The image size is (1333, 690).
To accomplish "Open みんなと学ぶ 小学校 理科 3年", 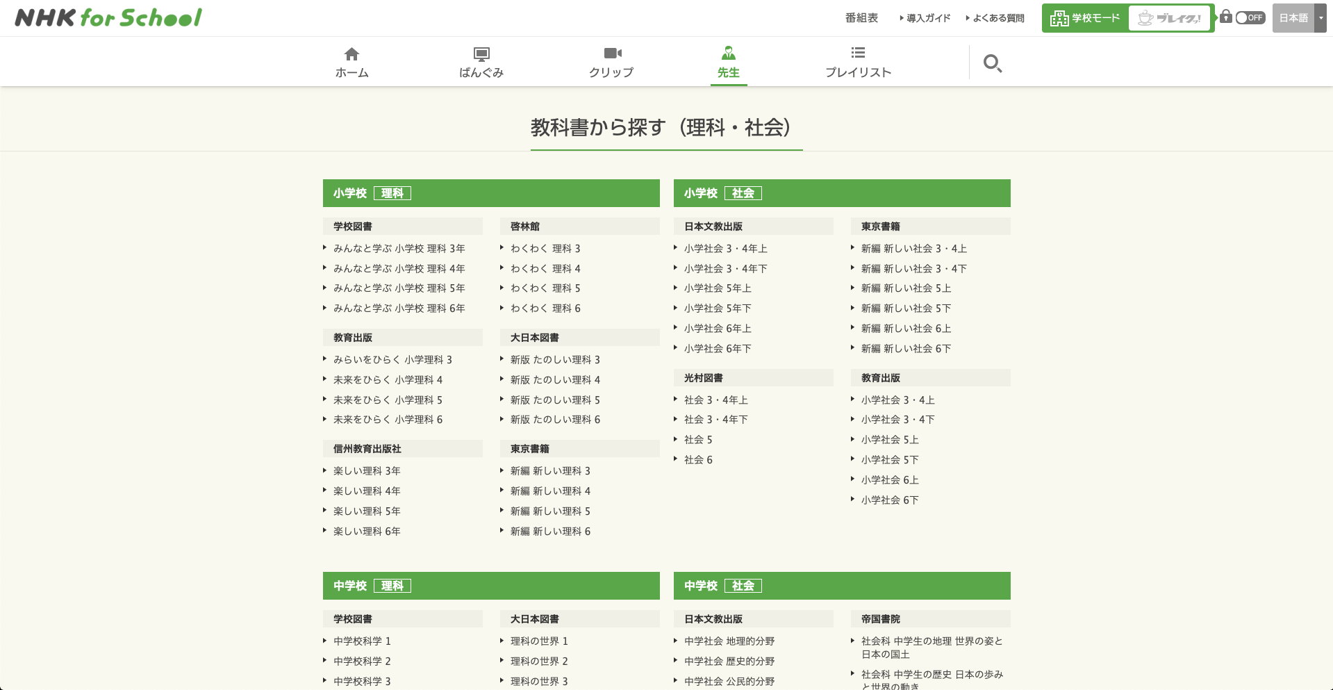I will click(x=399, y=249).
